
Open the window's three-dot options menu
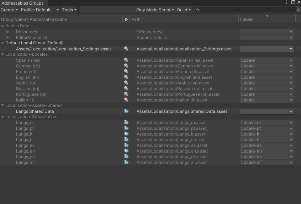pyautogui.click(x=287, y=2)
